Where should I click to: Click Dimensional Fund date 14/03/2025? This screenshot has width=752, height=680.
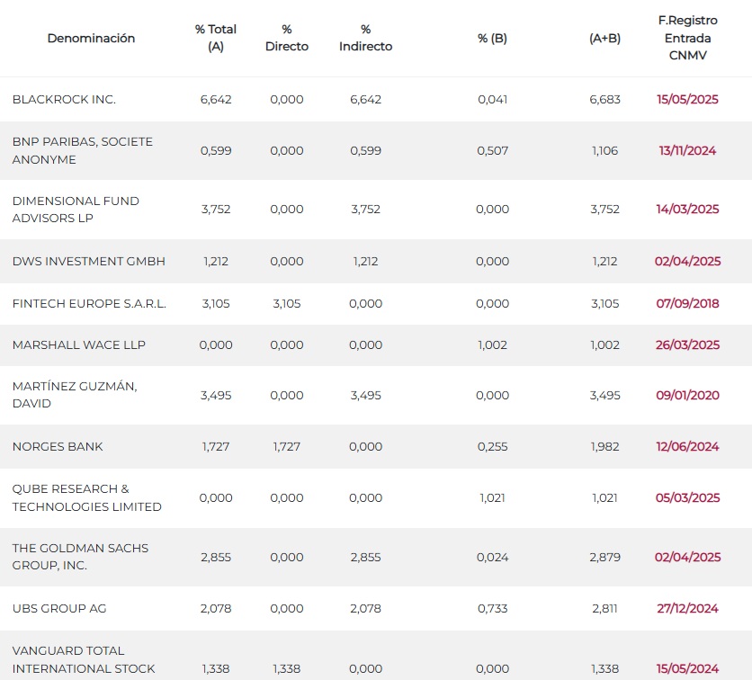[x=687, y=209]
